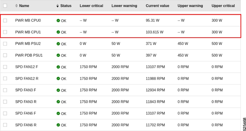Click the status icon for SPD FAN12 R
Screen dimensions: 246x131
[x=58, y=79]
